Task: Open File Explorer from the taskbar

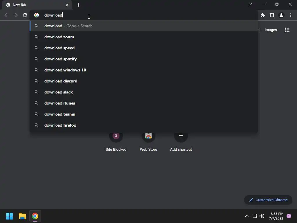Action: tap(22, 216)
